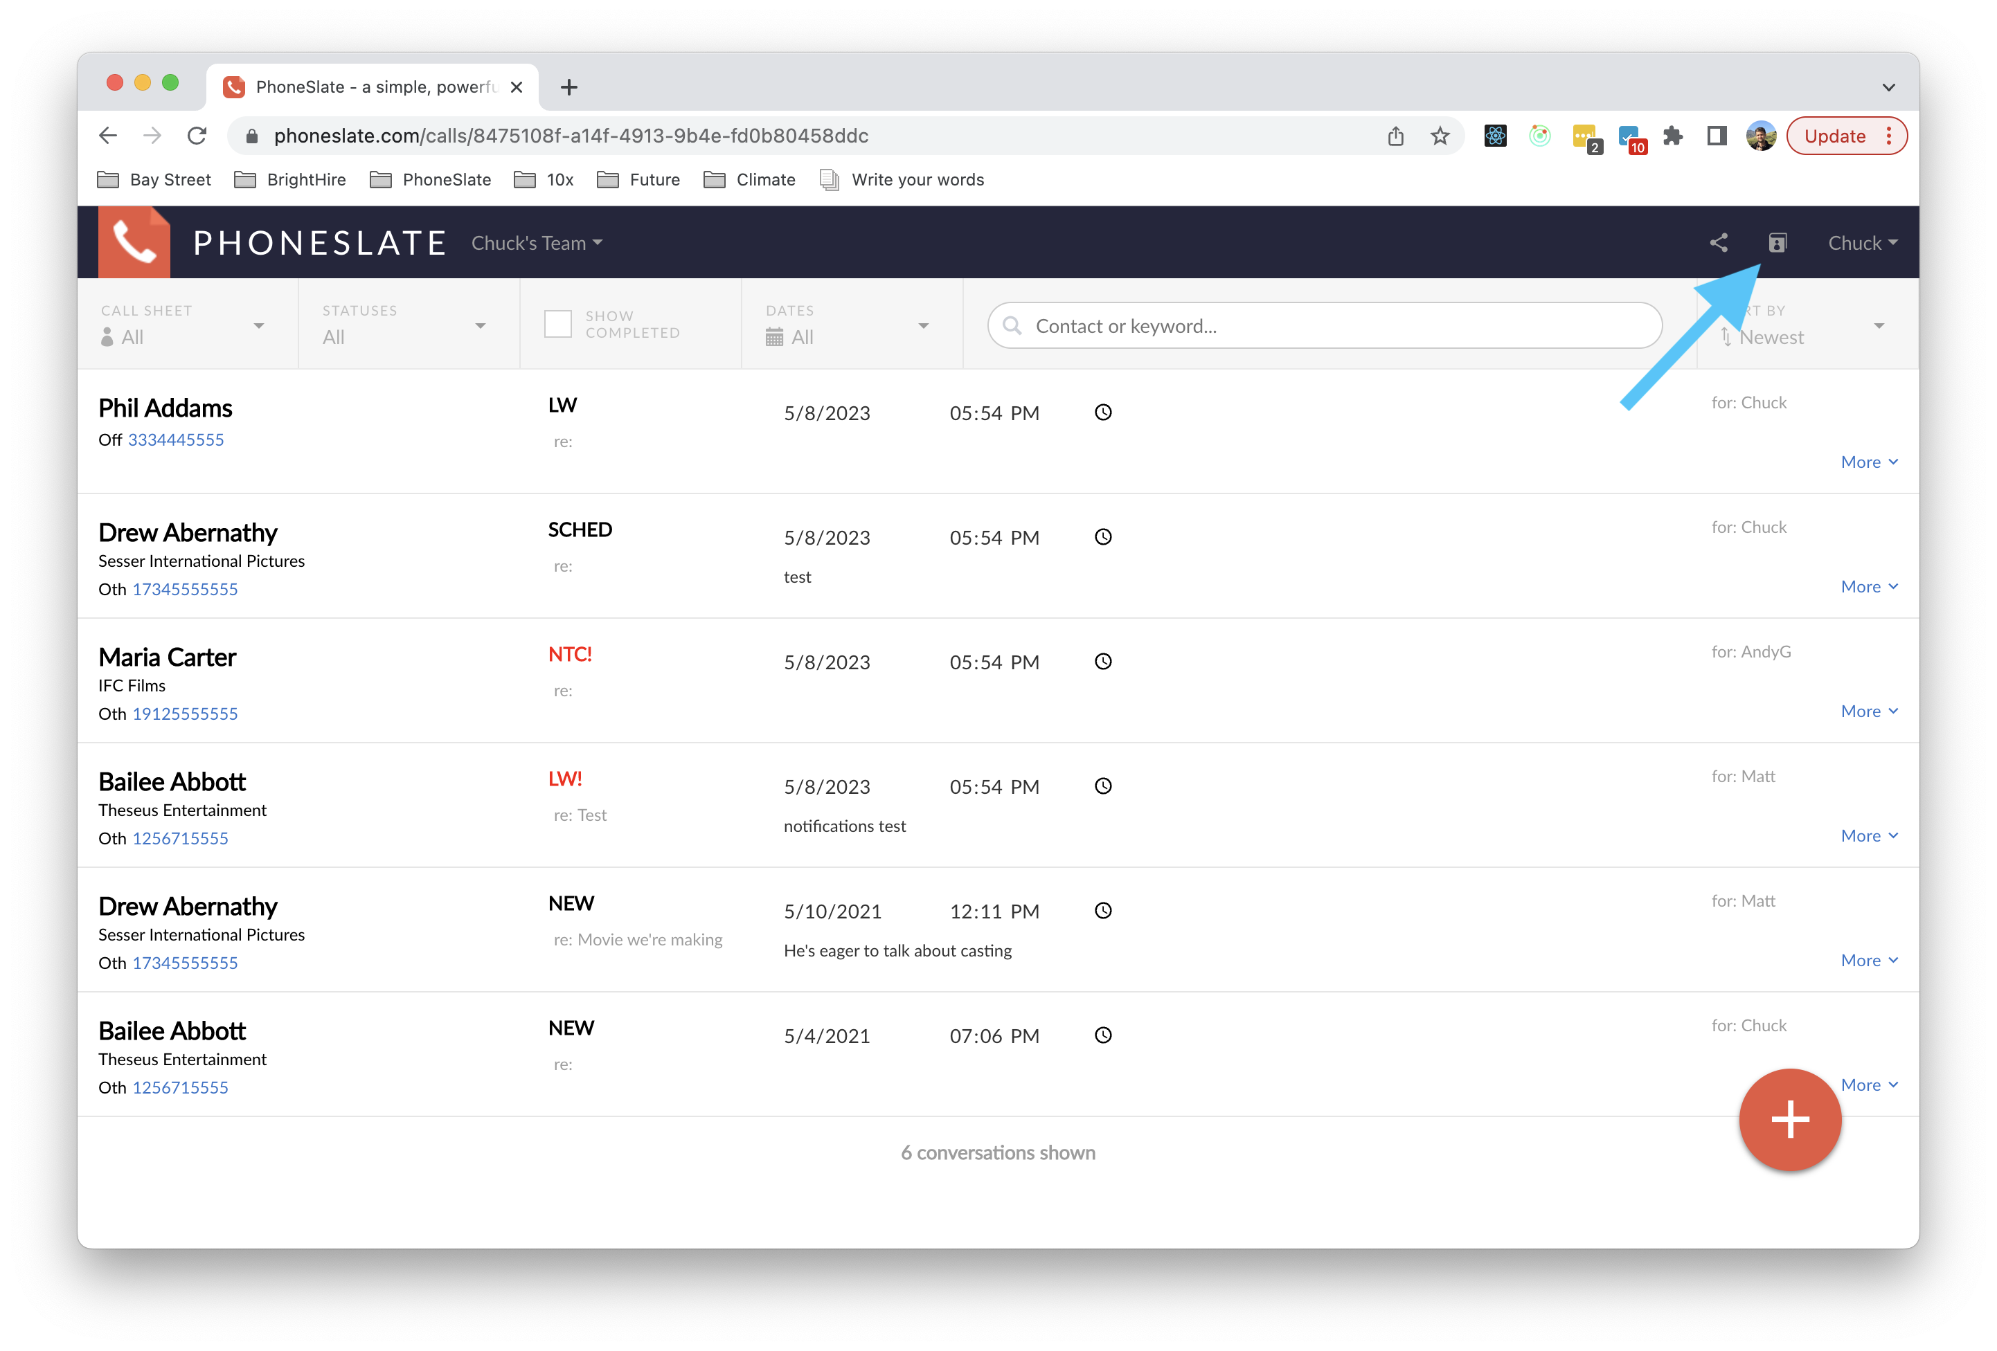Open the Future bookmark folder
The height and width of the screenshot is (1351, 1997).
(x=638, y=179)
